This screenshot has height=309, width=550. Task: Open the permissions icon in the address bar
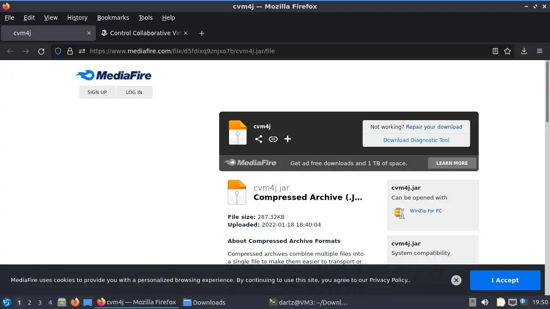tap(82, 51)
